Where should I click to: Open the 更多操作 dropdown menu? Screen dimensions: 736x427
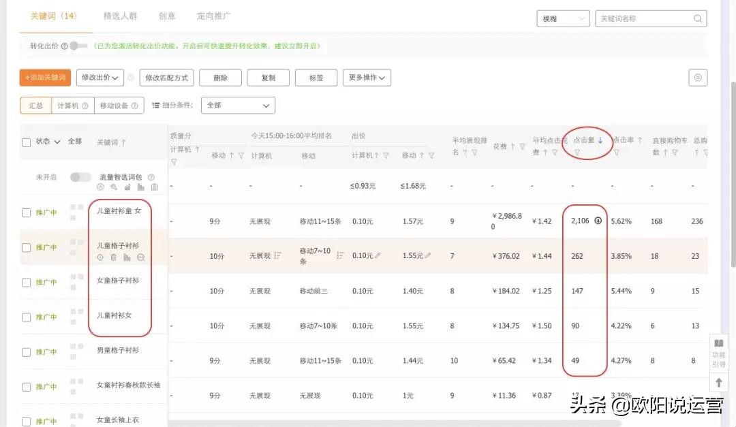tap(365, 78)
